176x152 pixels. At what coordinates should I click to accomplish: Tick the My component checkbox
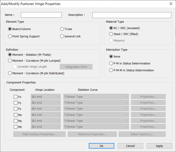point(16,121)
